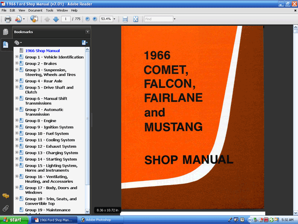Select the 1966 Shop Manual bookmark

pyautogui.click(x=42, y=51)
